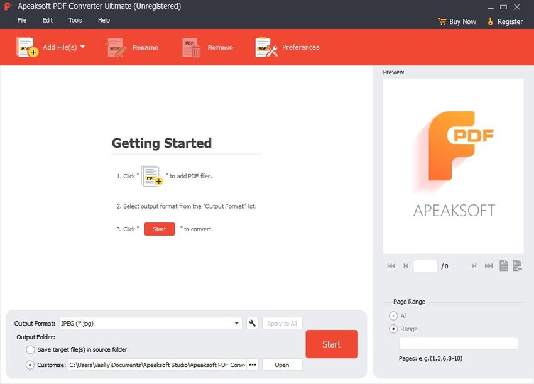Open the Help menu

[x=104, y=21]
